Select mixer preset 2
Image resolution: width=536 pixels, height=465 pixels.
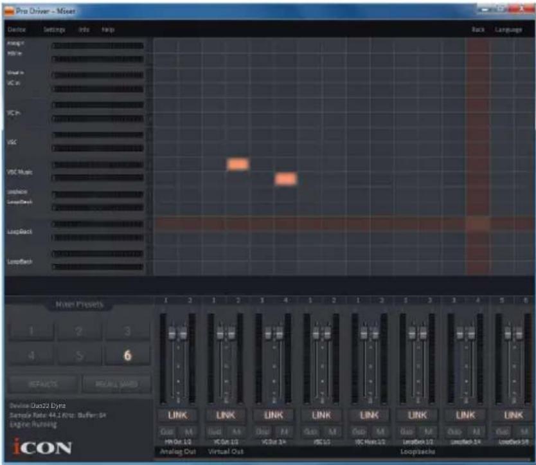pyautogui.click(x=79, y=331)
